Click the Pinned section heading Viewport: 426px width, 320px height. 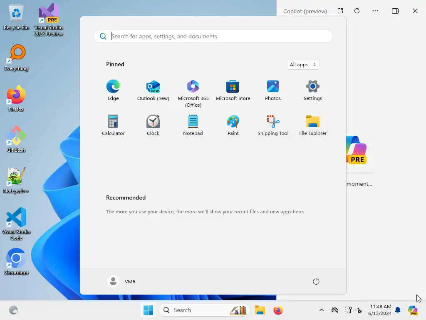tap(115, 64)
